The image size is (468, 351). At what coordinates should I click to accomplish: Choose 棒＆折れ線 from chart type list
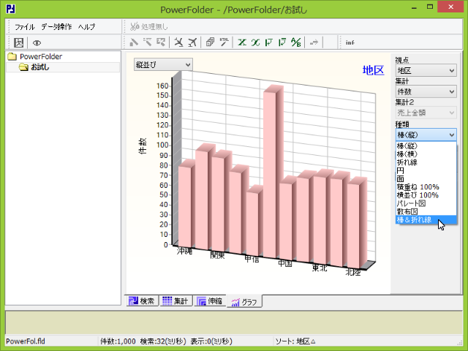[x=415, y=219]
